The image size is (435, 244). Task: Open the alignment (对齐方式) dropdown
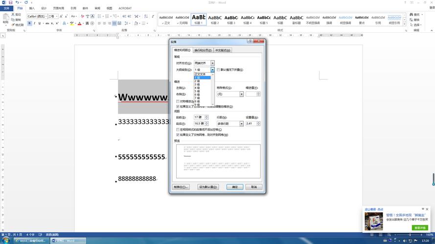pos(212,63)
